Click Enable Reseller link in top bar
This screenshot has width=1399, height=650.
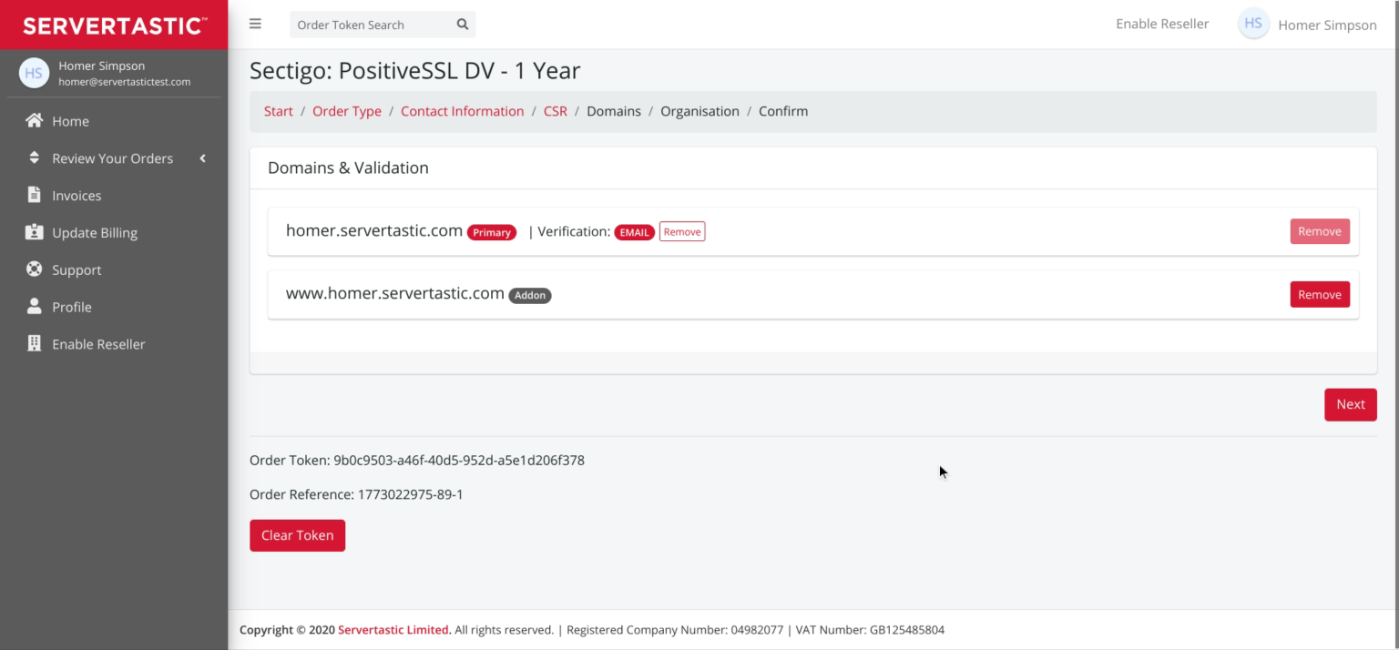(1162, 24)
